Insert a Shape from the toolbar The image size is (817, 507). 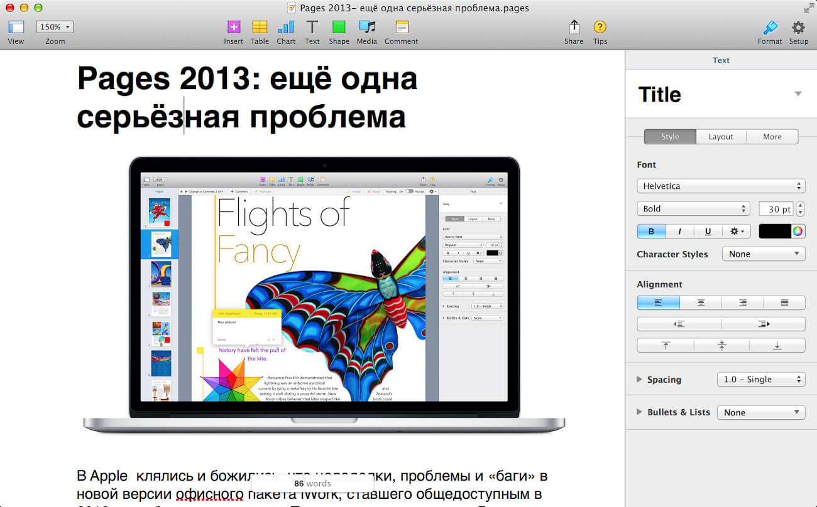pos(339,27)
